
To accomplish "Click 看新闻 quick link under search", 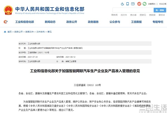I will (x=114, y=15).
